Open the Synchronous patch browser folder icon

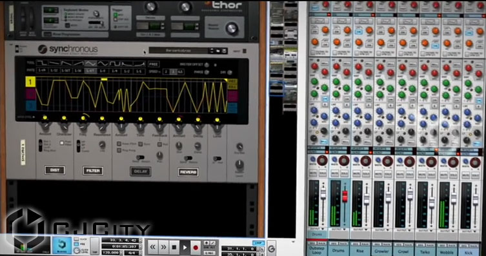(x=218, y=51)
